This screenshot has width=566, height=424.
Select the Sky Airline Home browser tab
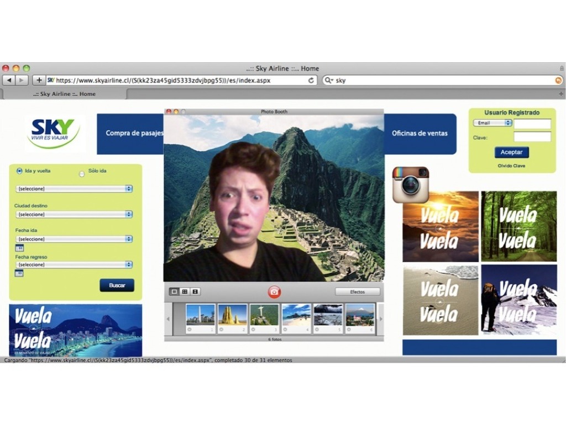tap(64, 94)
